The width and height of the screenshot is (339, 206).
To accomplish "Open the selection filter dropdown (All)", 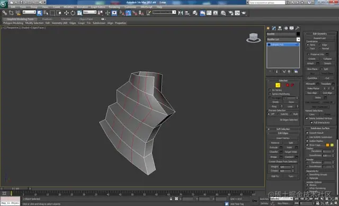I will [29, 12].
